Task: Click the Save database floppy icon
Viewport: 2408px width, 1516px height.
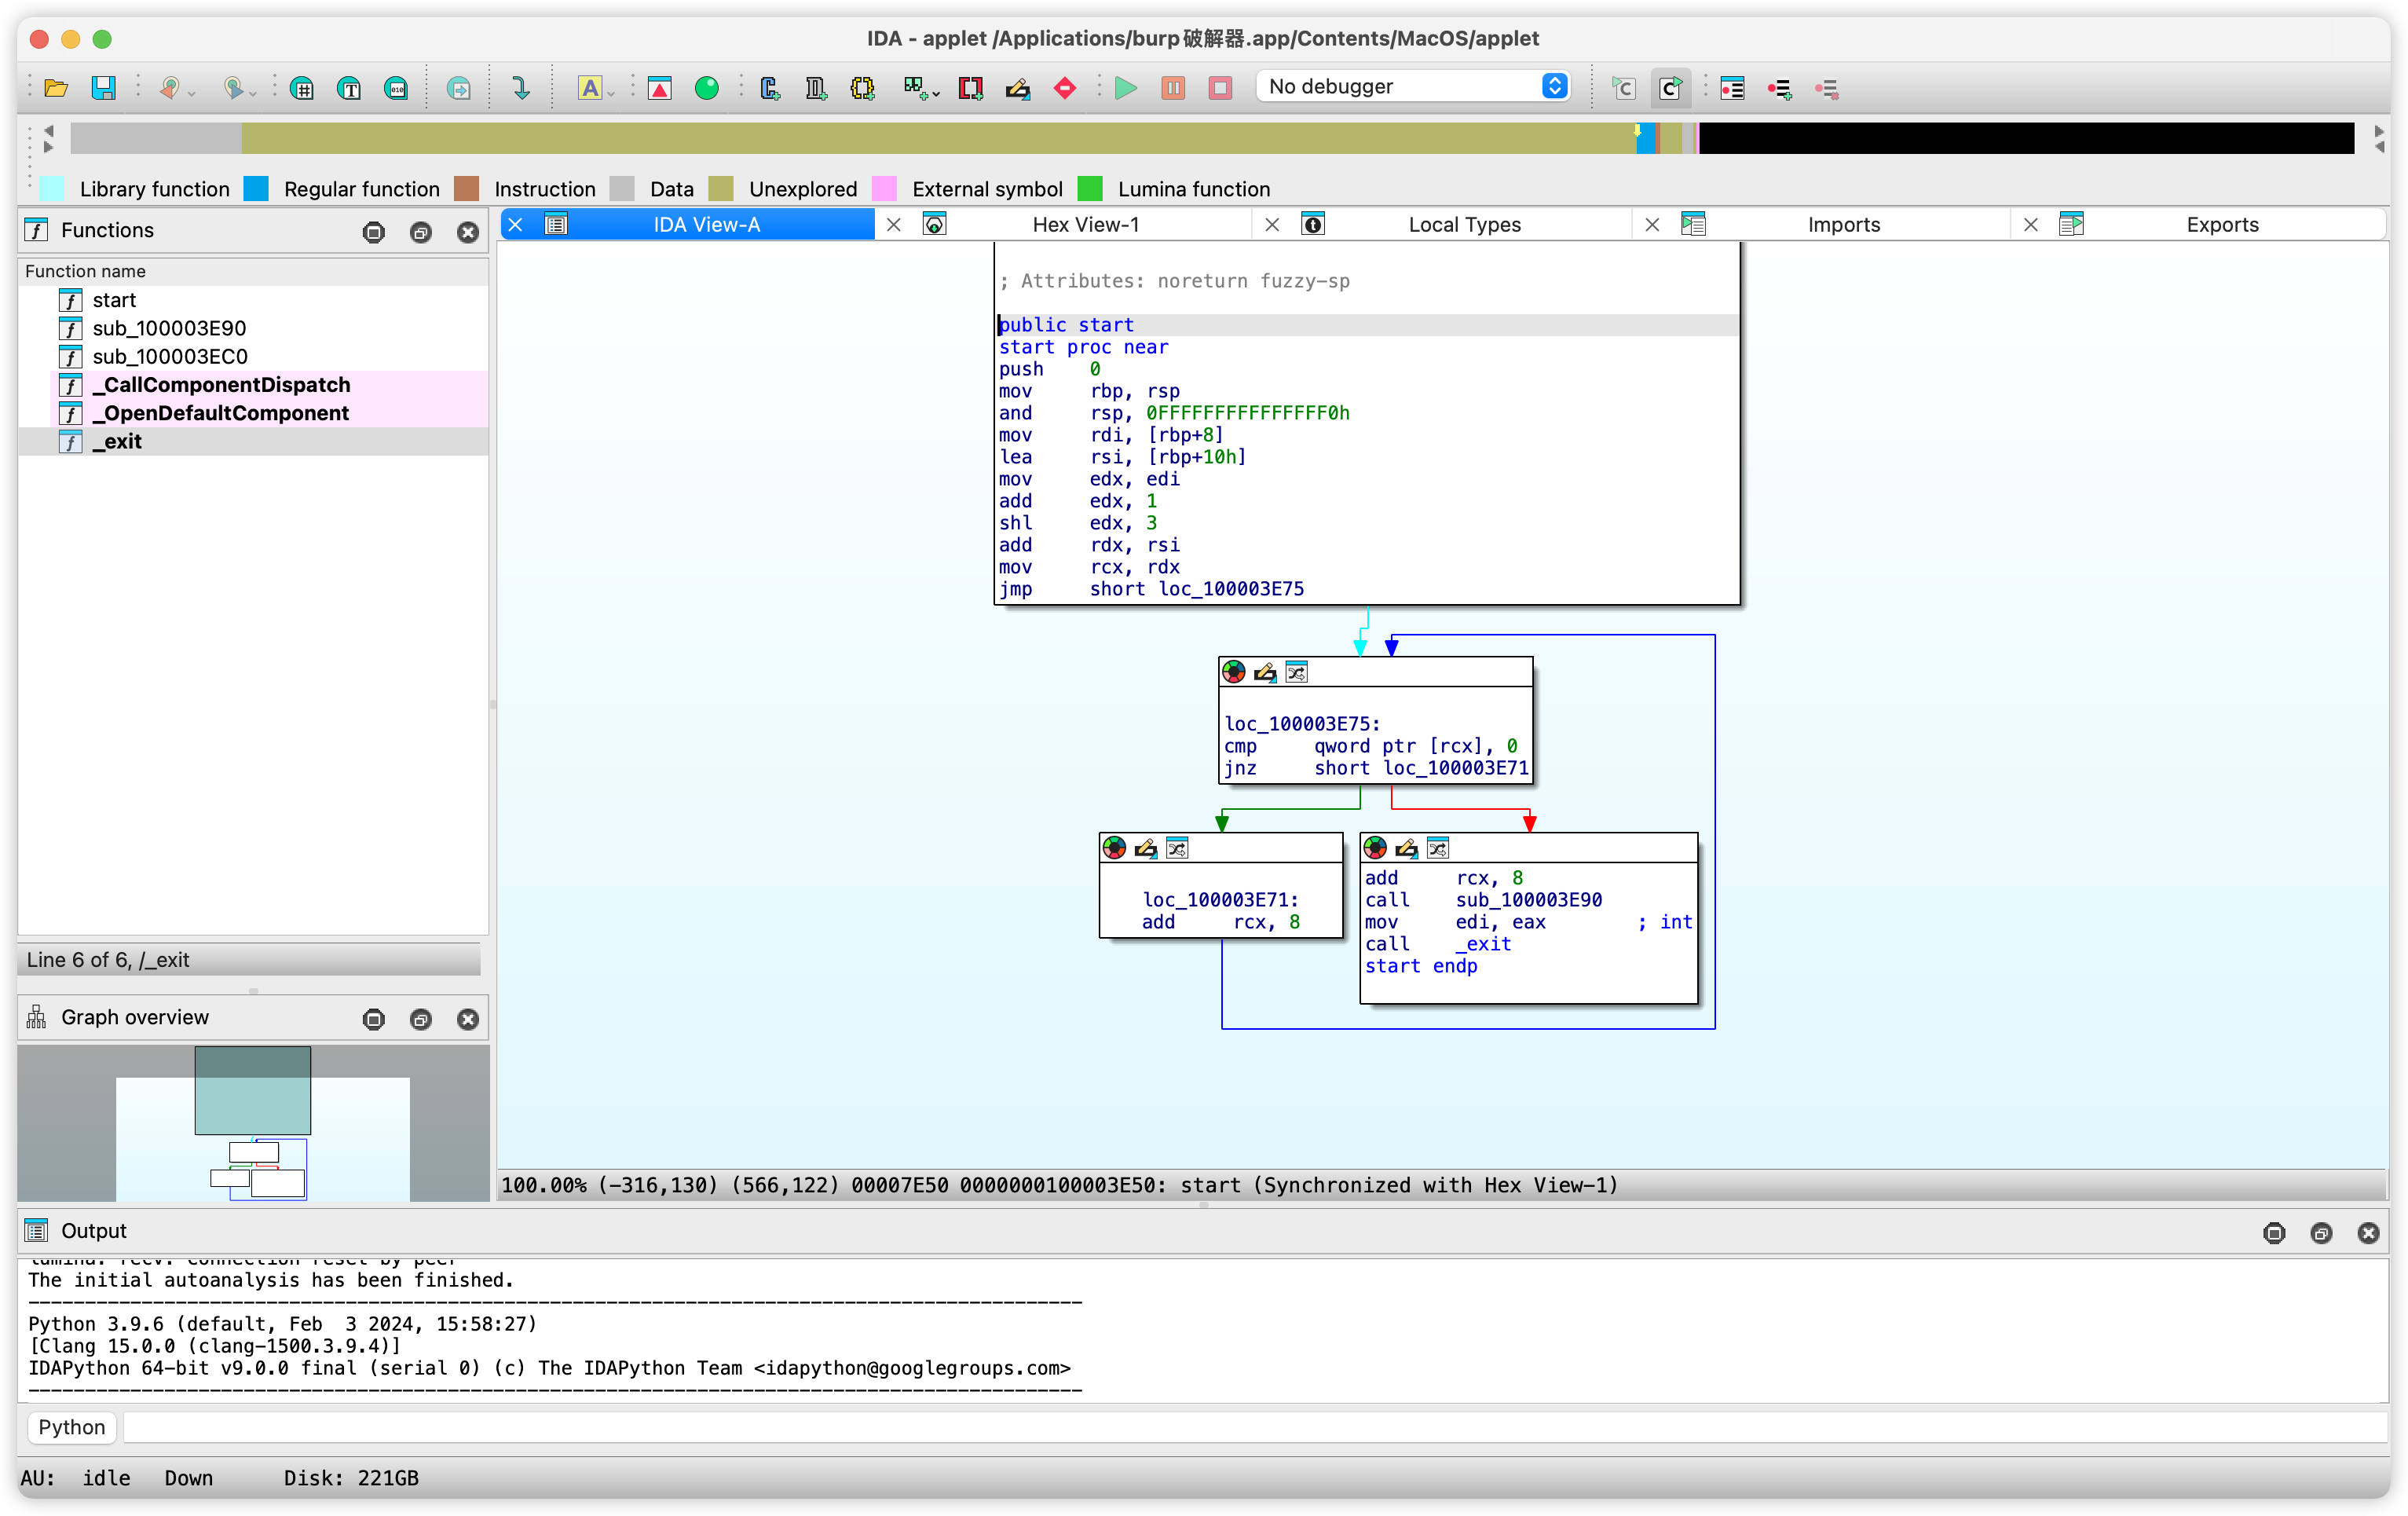Action: pyautogui.click(x=103, y=88)
